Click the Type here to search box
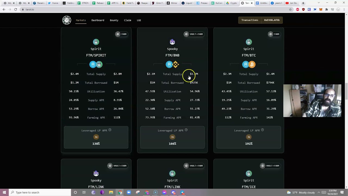The width and height of the screenshot is (348, 196). click(x=40, y=192)
